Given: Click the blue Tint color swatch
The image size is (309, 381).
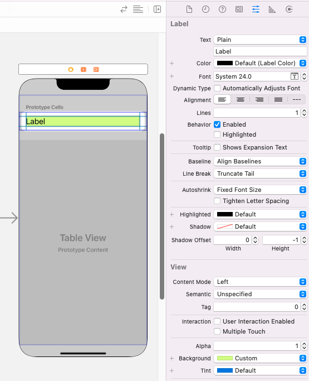Looking at the screenshot, I should tap(224, 370).
